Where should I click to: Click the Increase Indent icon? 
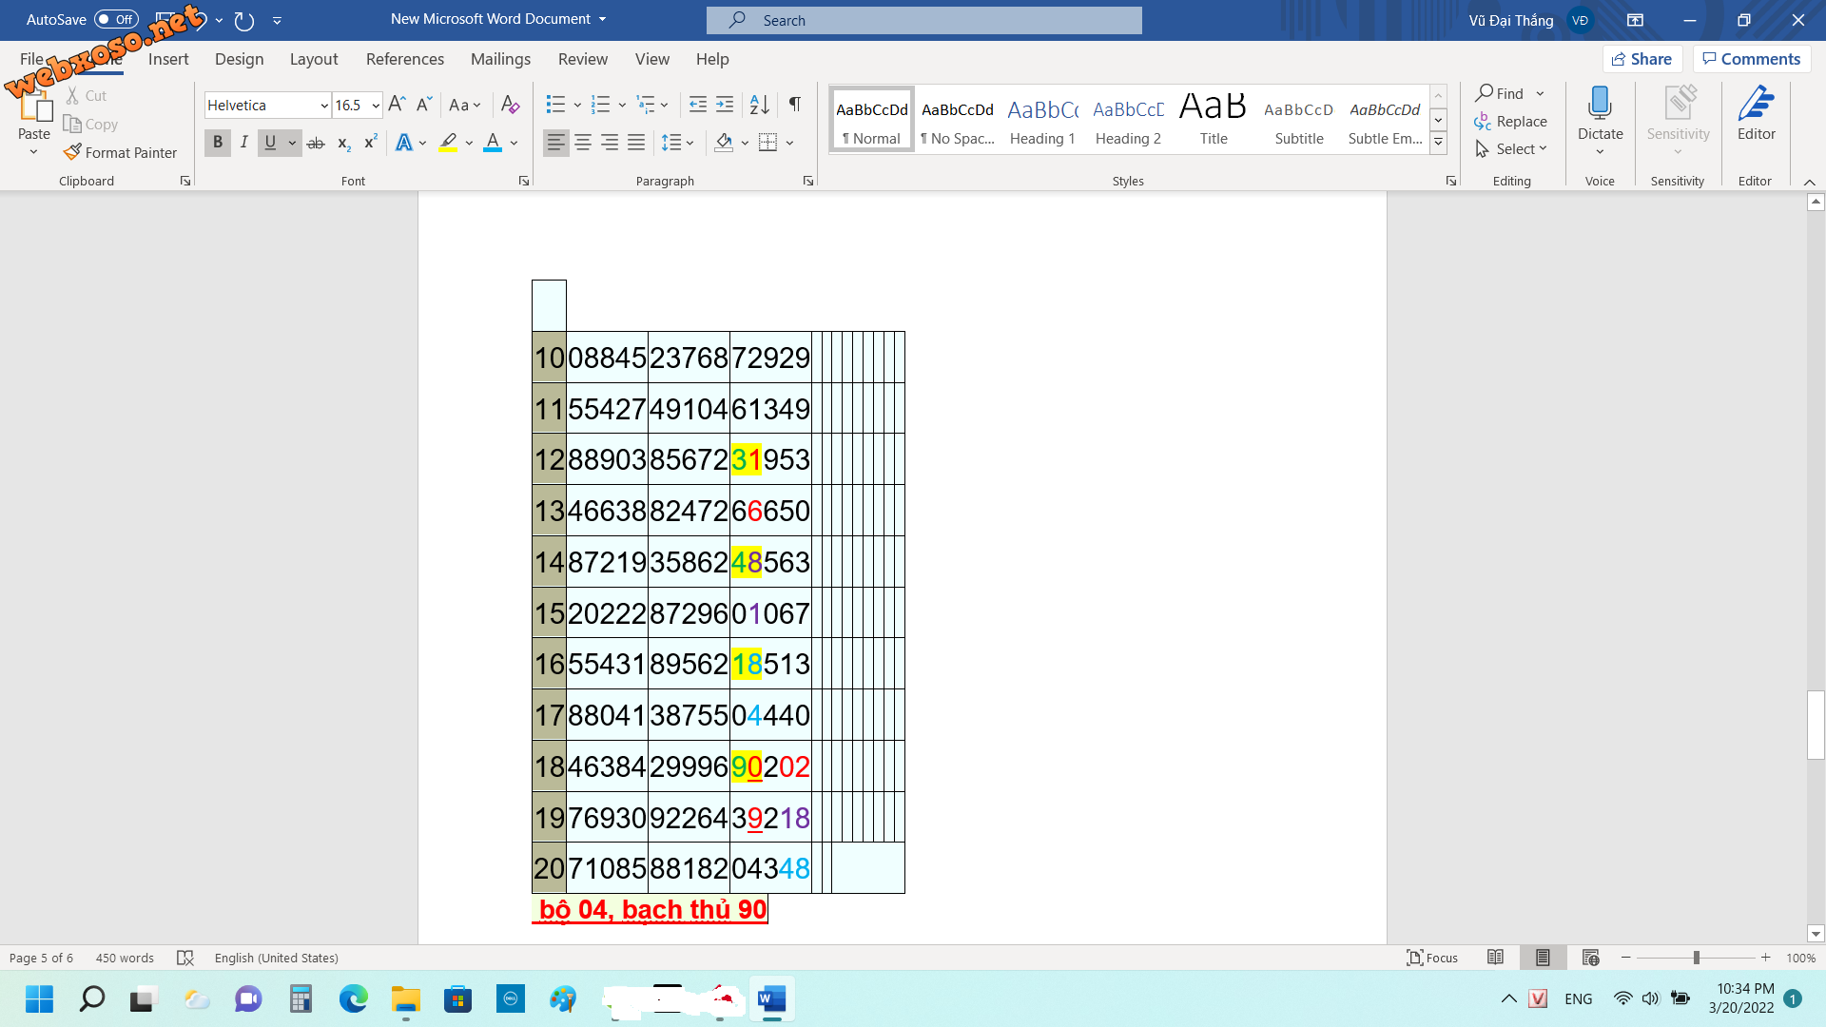point(725,105)
